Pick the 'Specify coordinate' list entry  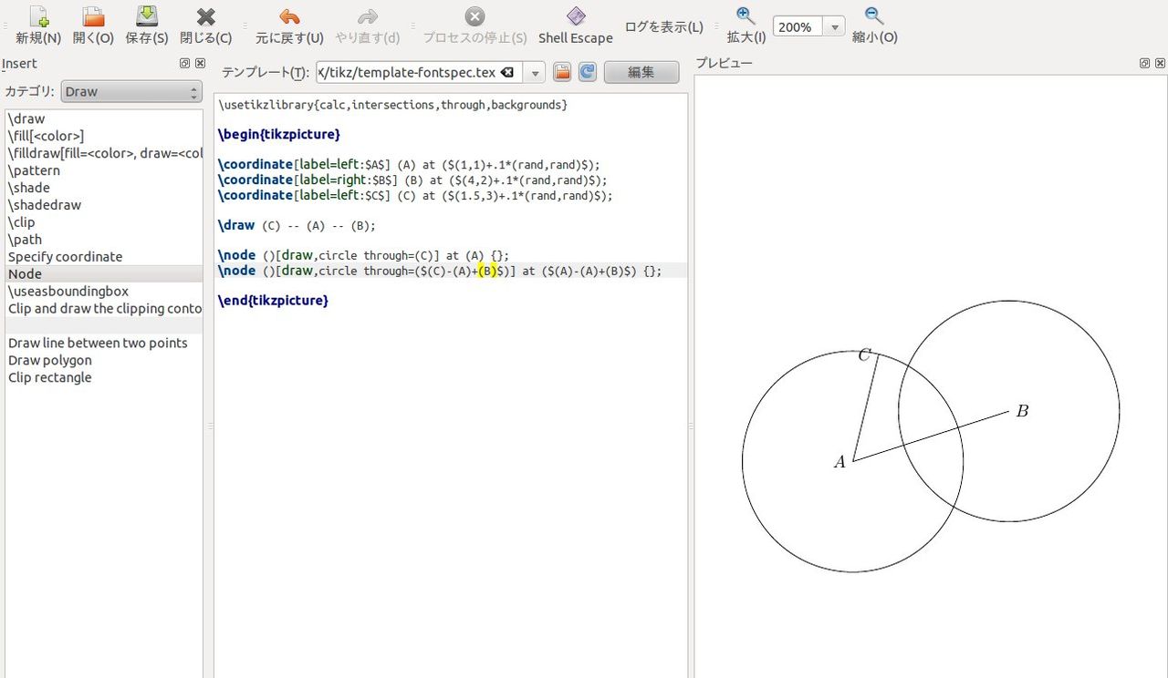[104, 257]
